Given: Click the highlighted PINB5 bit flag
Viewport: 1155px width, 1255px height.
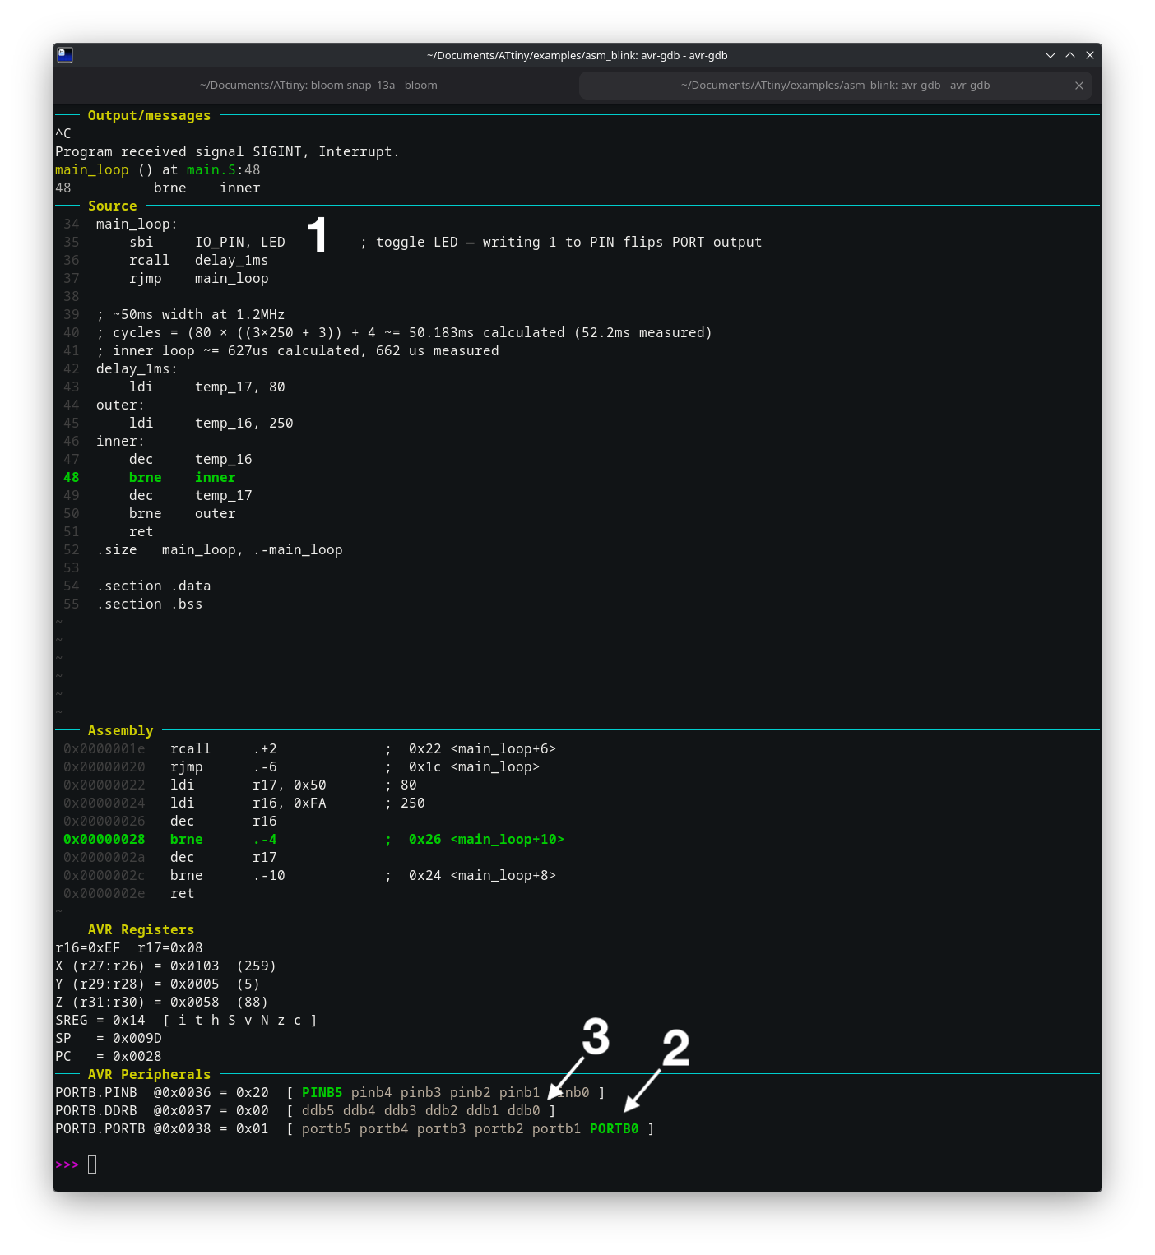Looking at the screenshot, I should tap(322, 1093).
